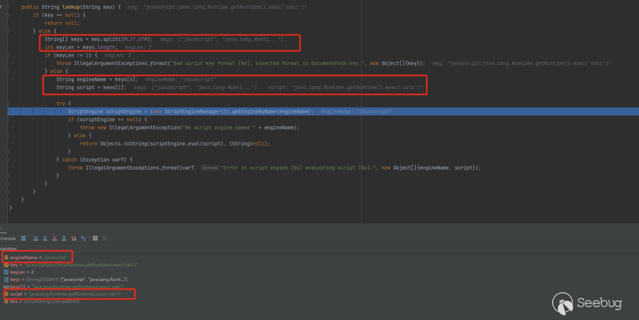The height and width of the screenshot is (320, 639).
Task: Select the key parameter variable row
Action: pos(70,265)
